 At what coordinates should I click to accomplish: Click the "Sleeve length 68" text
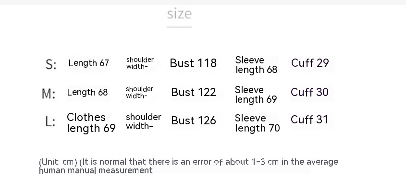pyautogui.click(x=256, y=65)
